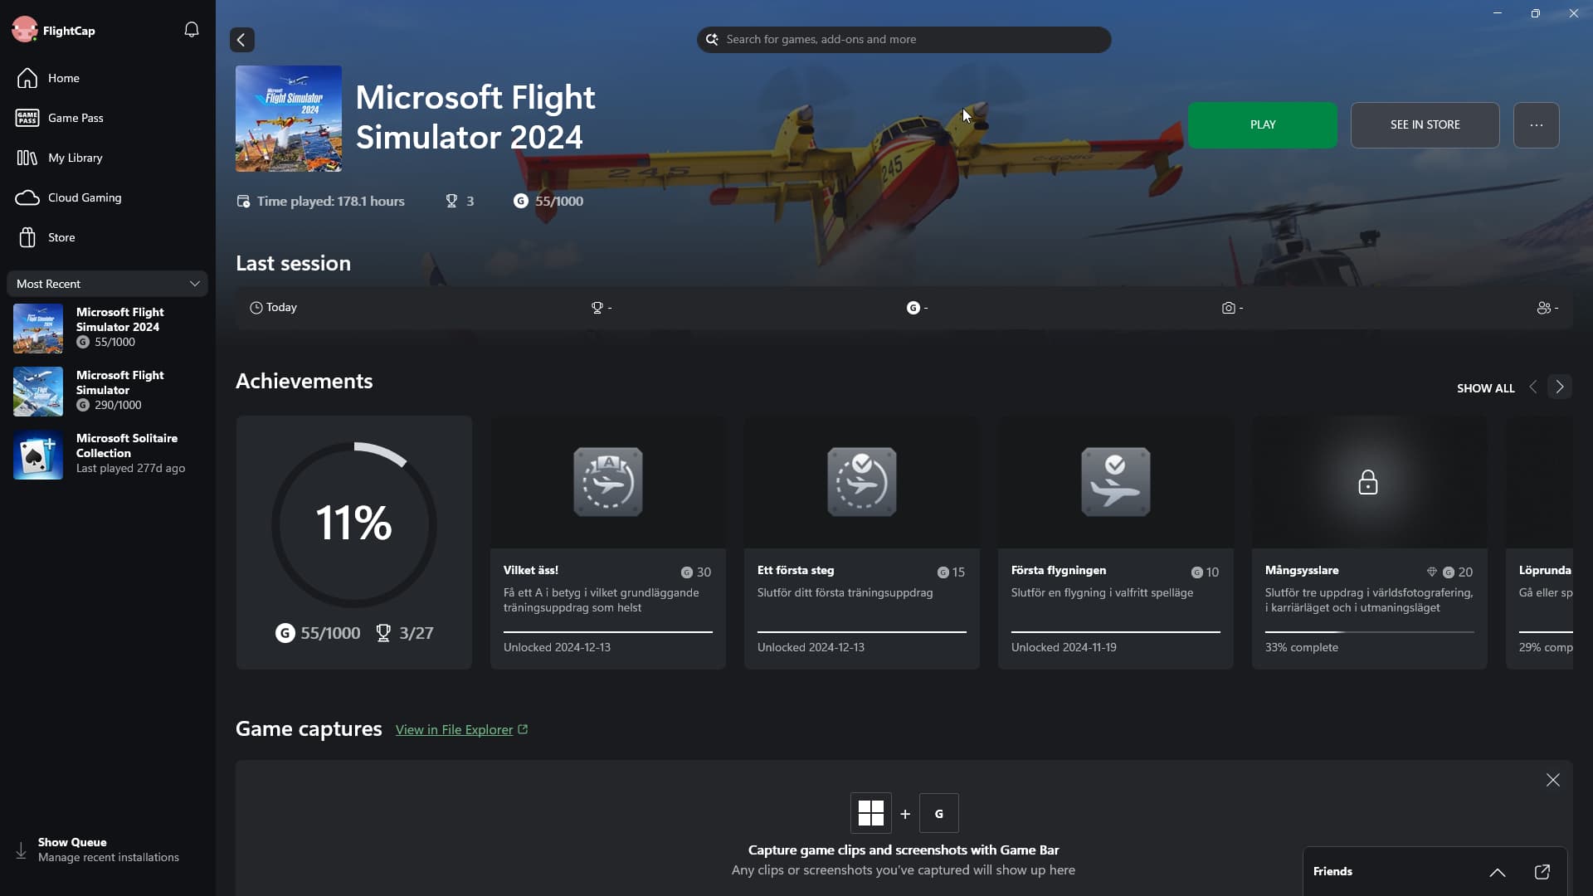Click the Home house icon
The width and height of the screenshot is (1593, 896).
click(x=27, y=78)
